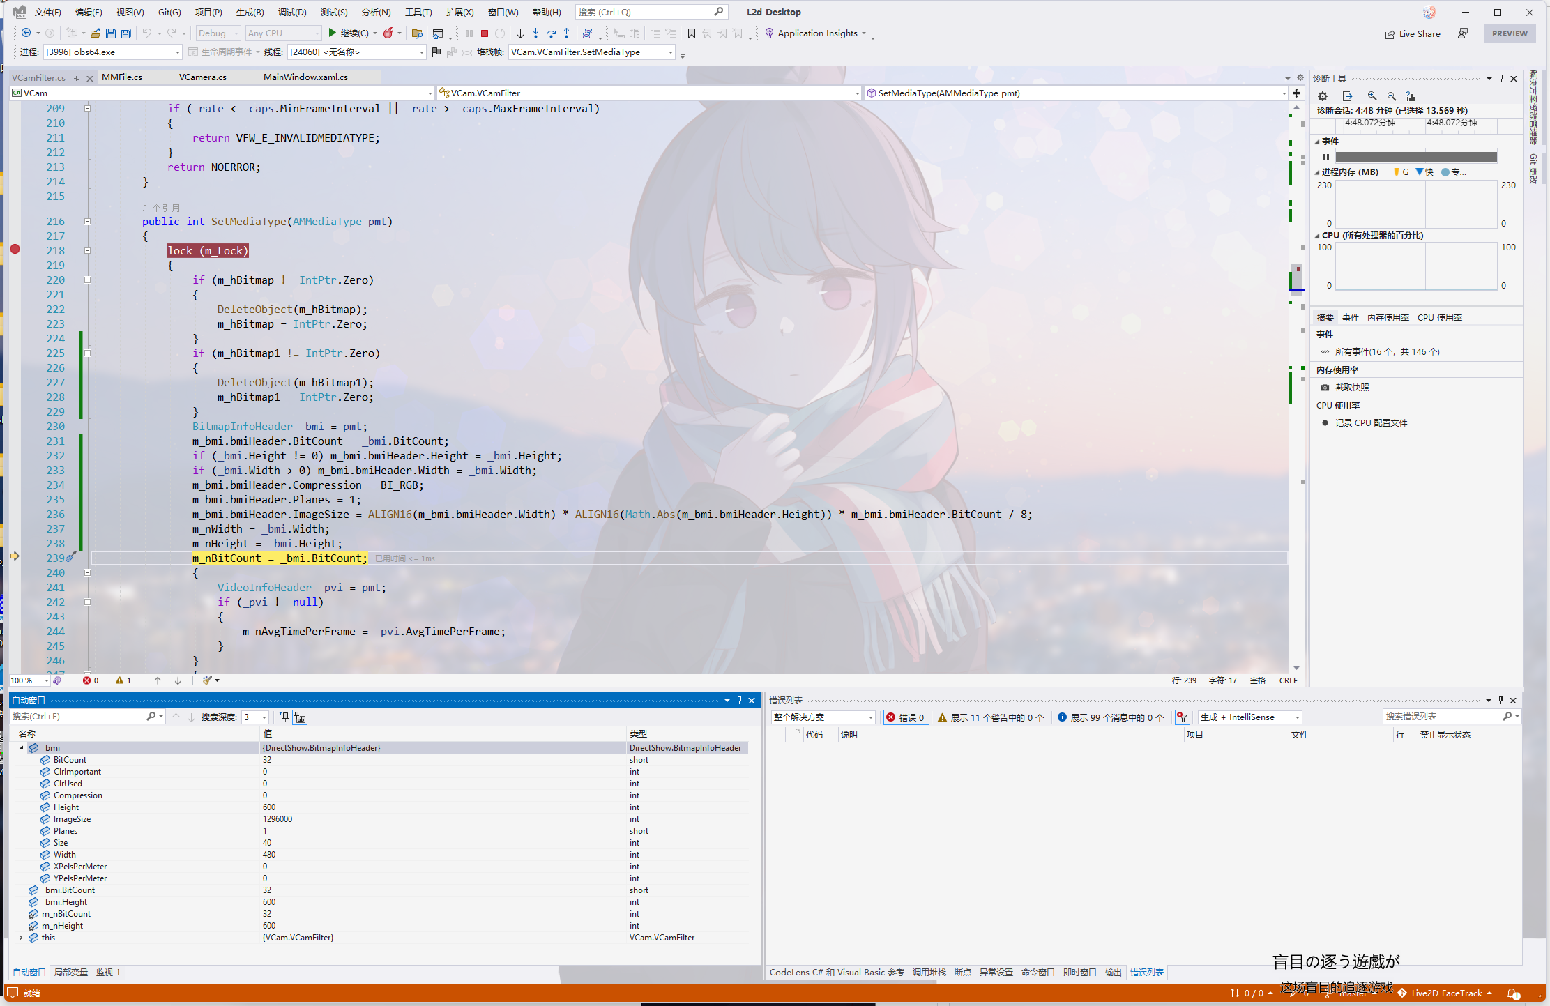Open the Git(G) menu
The height and width of the screenshot is (1006, 1550).
[x=169, y=12]
